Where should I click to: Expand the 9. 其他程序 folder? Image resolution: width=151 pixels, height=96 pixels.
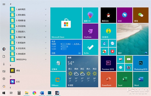28,54
